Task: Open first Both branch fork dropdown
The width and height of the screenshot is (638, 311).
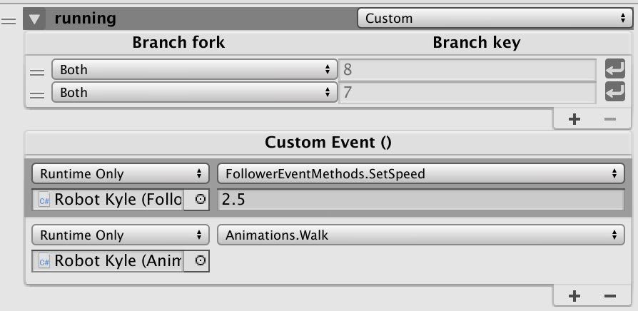Action: 195,69
